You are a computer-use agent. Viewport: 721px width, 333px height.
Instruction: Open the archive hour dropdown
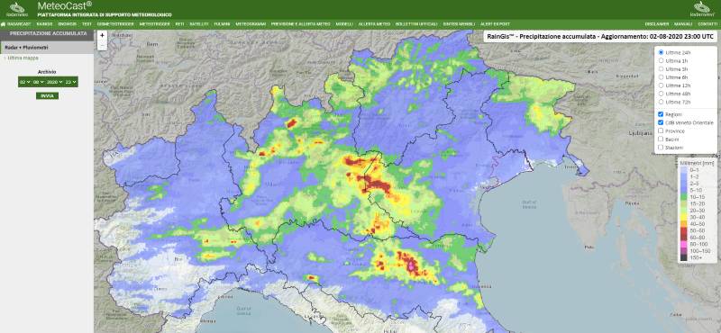(x=71, y=82)
